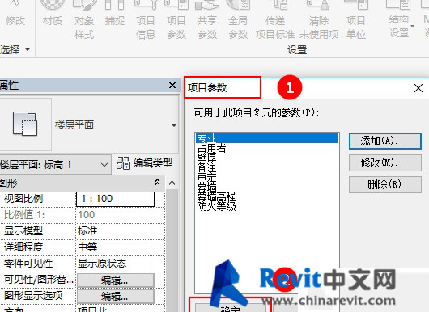Close the 项目参数 dialog

[x=418, y=88]
